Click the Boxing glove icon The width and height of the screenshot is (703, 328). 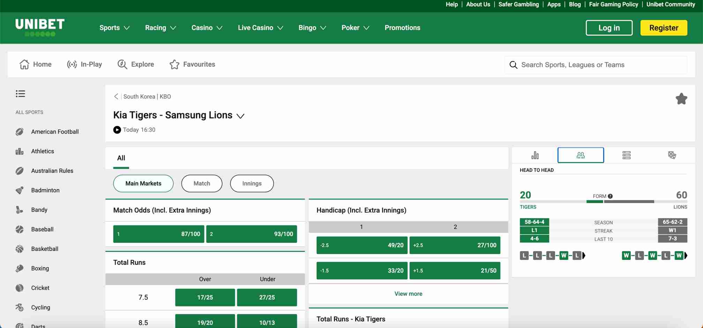coord(20,268)
